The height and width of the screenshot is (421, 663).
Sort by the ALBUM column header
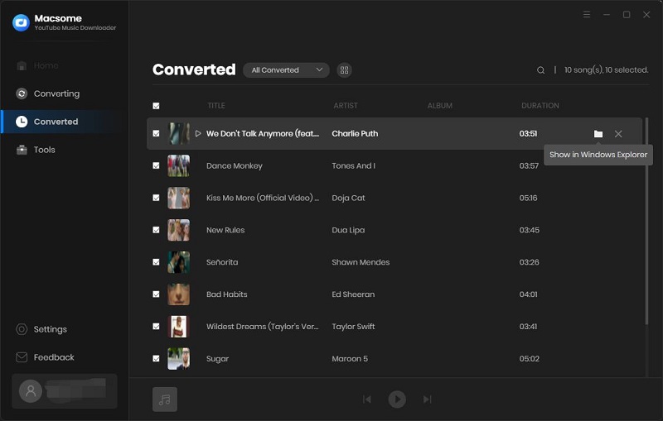pyautogui.click(x=440, y=106)
